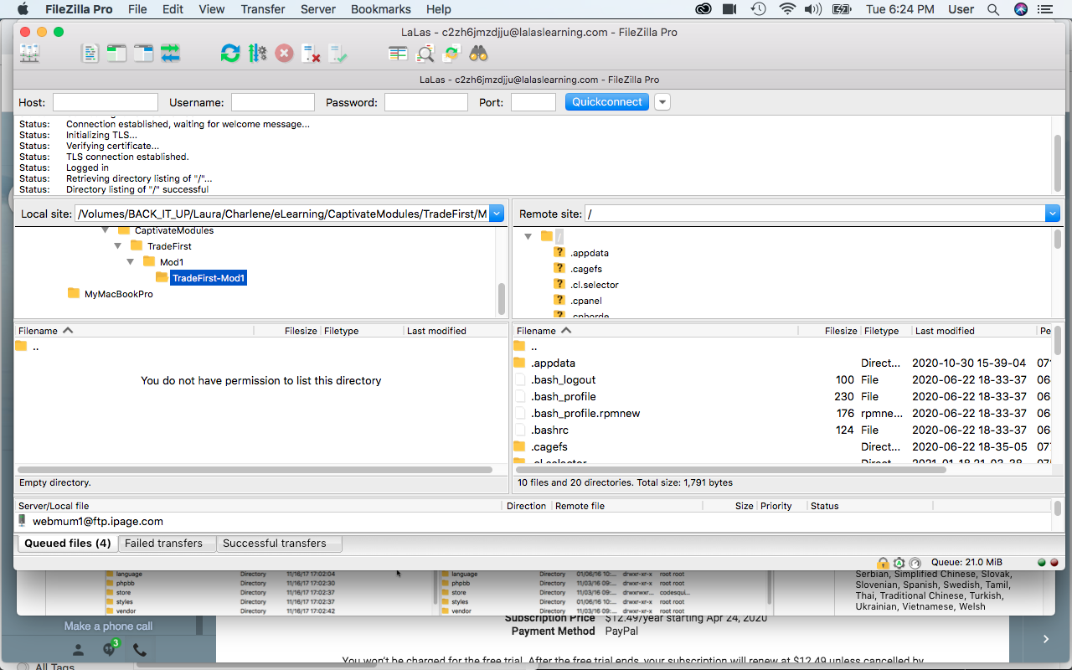Click the contact person icon in background window
The width and height of the screenshot is (1072, 670).
point(78,650)
